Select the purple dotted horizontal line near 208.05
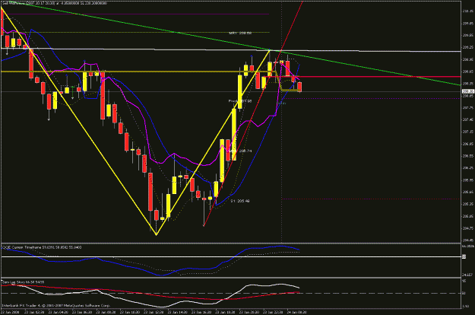The image size is (475, 315). click(x=371, y=98)
